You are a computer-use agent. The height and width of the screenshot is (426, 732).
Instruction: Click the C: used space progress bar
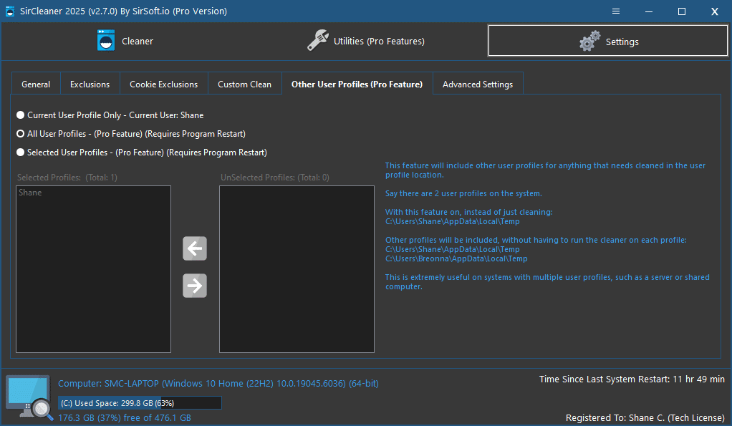click(140, 403)
